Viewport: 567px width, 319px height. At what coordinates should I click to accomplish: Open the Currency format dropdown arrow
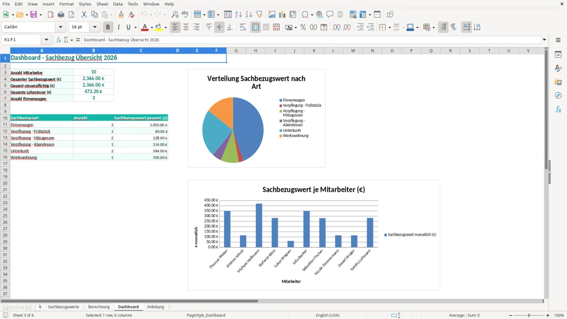295,27
